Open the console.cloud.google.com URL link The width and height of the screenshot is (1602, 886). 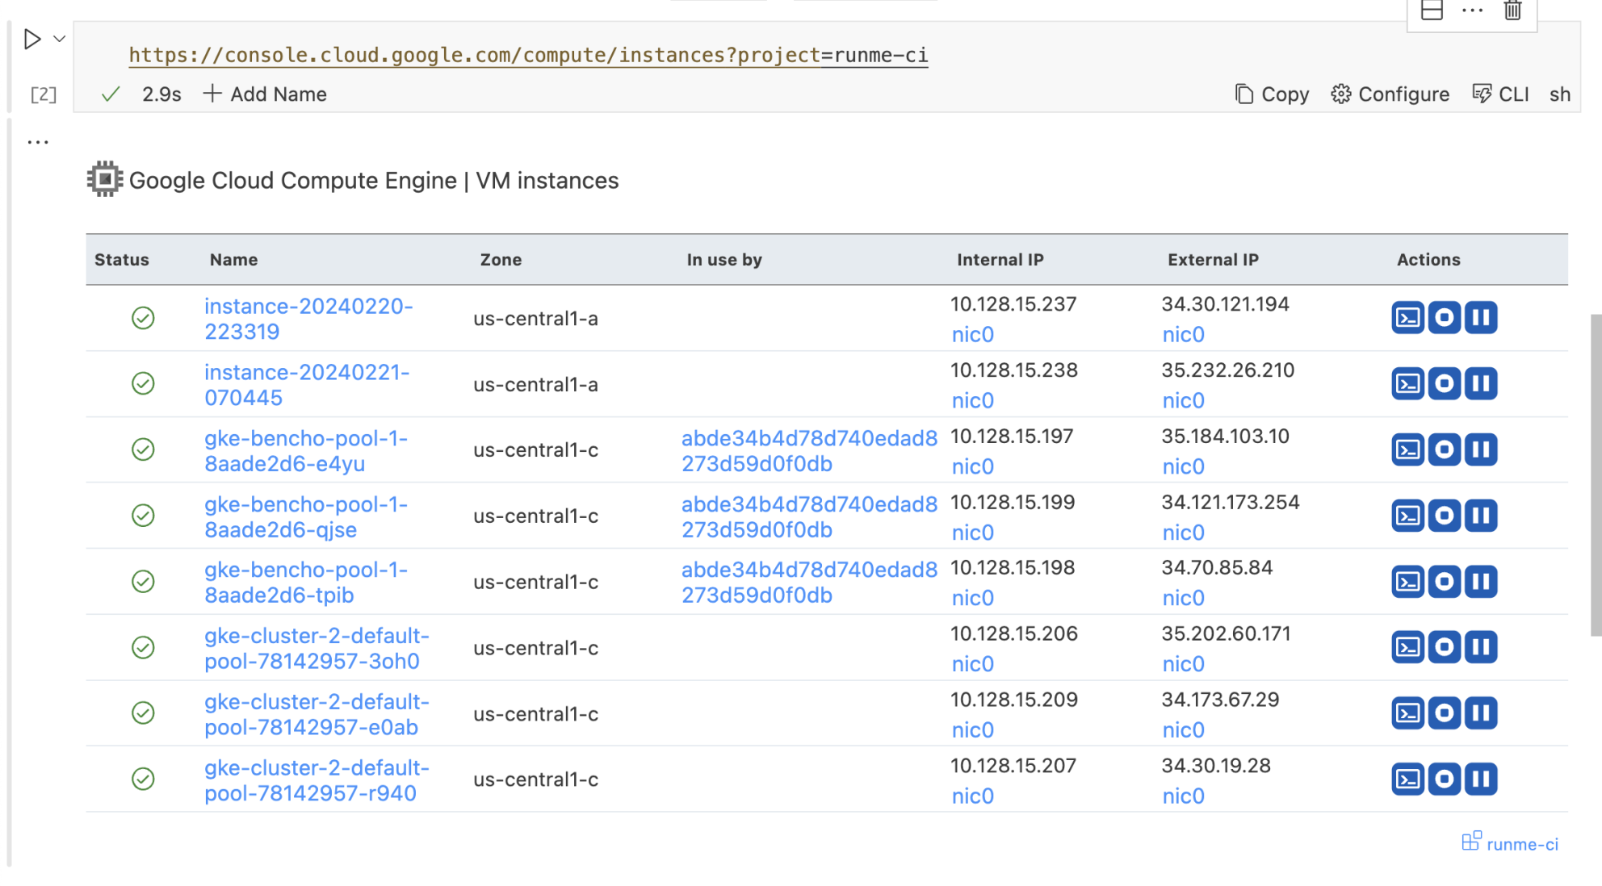[528, 55]
